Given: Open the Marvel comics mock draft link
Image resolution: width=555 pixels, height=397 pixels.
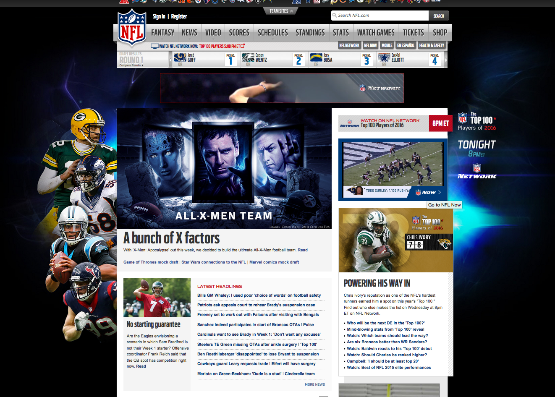Looking at the screenshot, I should point(274,262).
